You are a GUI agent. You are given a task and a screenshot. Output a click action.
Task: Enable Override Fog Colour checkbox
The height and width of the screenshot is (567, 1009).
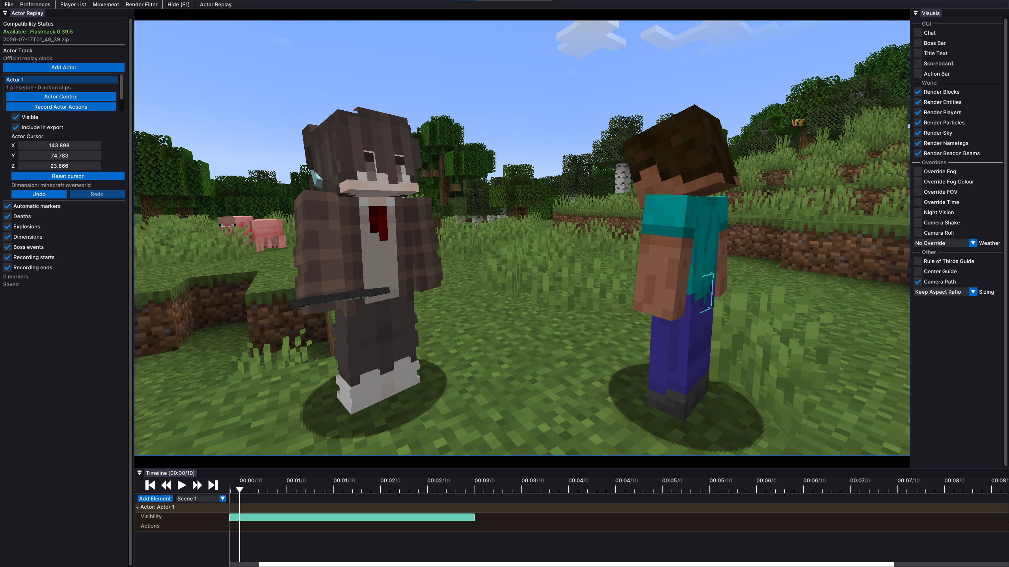point(918,182)
